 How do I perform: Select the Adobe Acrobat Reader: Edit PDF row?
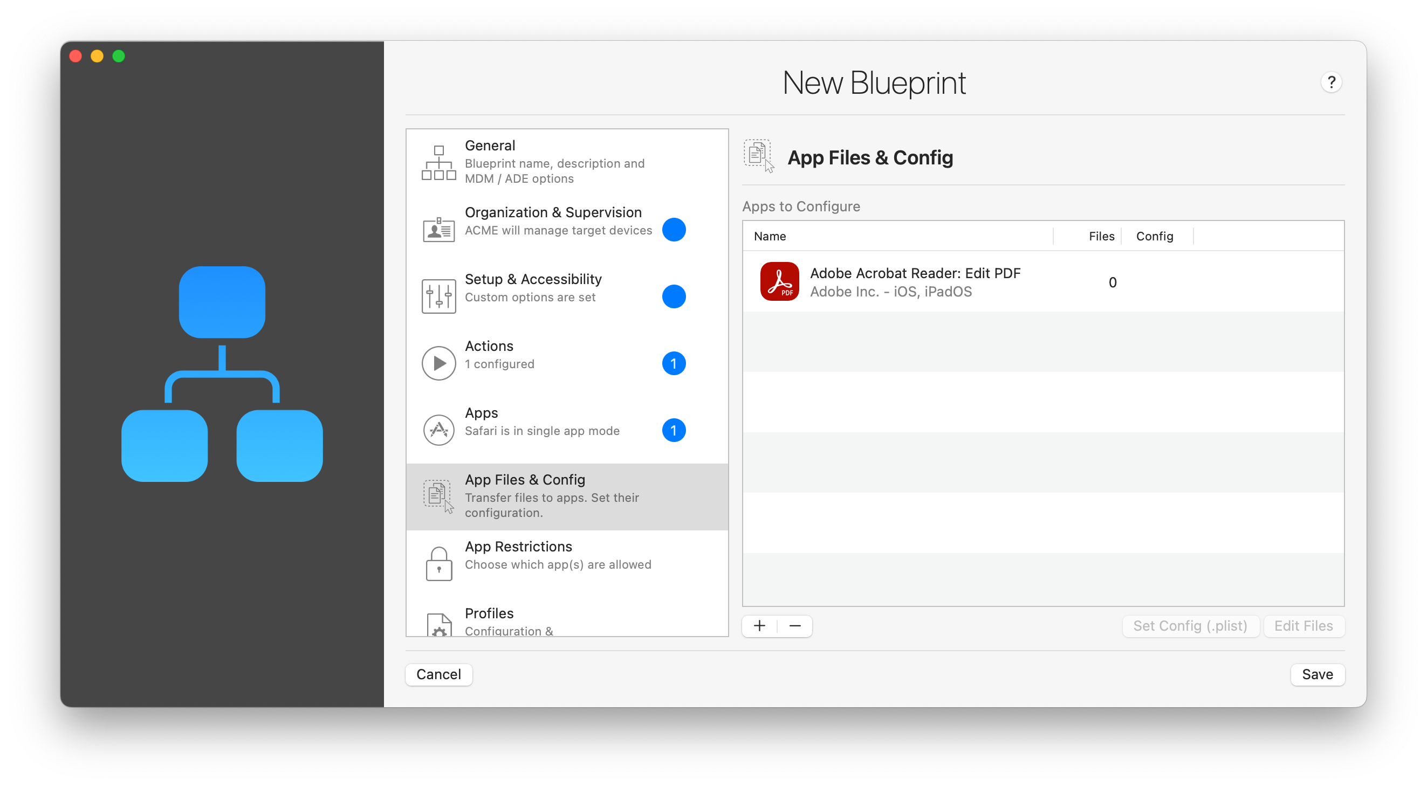(x=1042, y=281)
